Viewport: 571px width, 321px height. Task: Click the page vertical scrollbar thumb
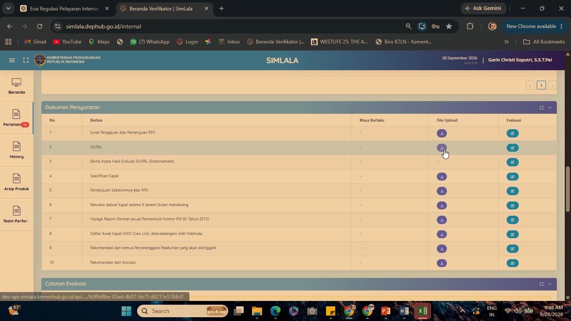coord(568,189)
